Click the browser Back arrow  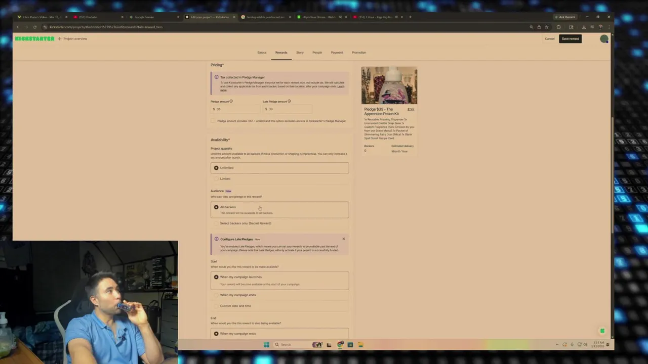(18, 27)
